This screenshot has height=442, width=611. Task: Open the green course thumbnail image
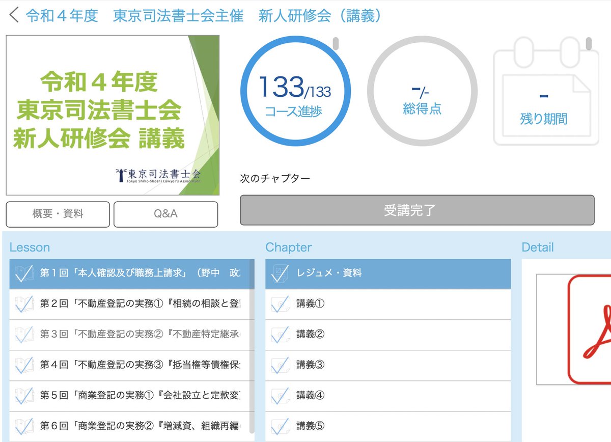click(x=113, y=115)
